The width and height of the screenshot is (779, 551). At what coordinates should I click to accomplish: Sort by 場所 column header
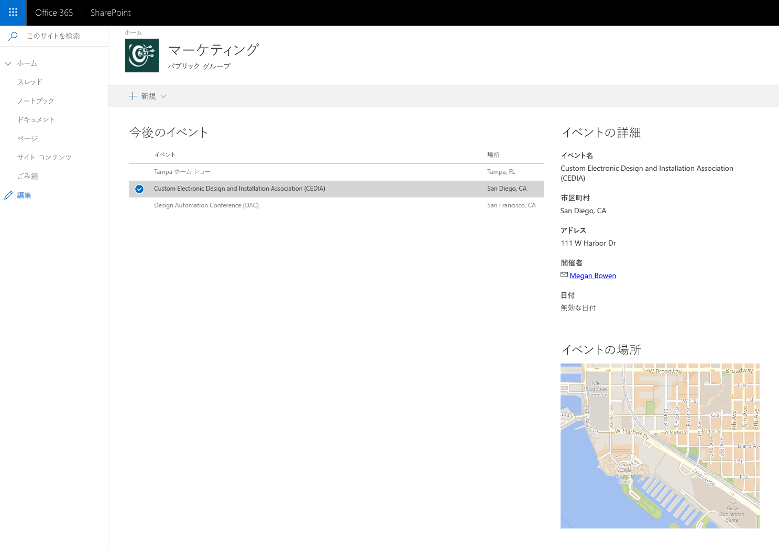[x=493, y=155]
